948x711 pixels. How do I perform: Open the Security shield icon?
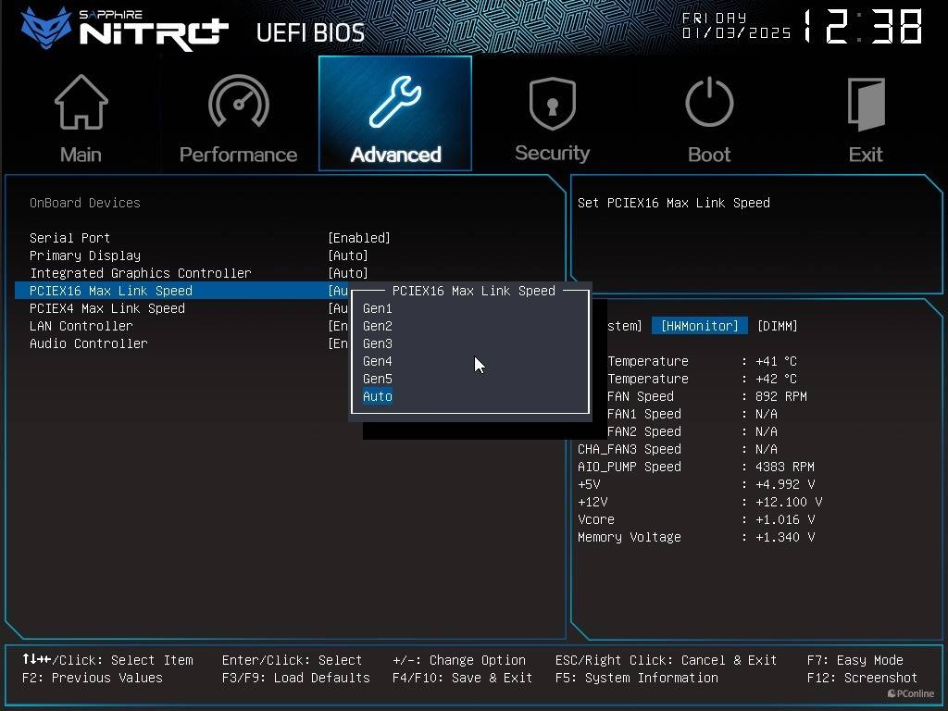coord(552,104)
